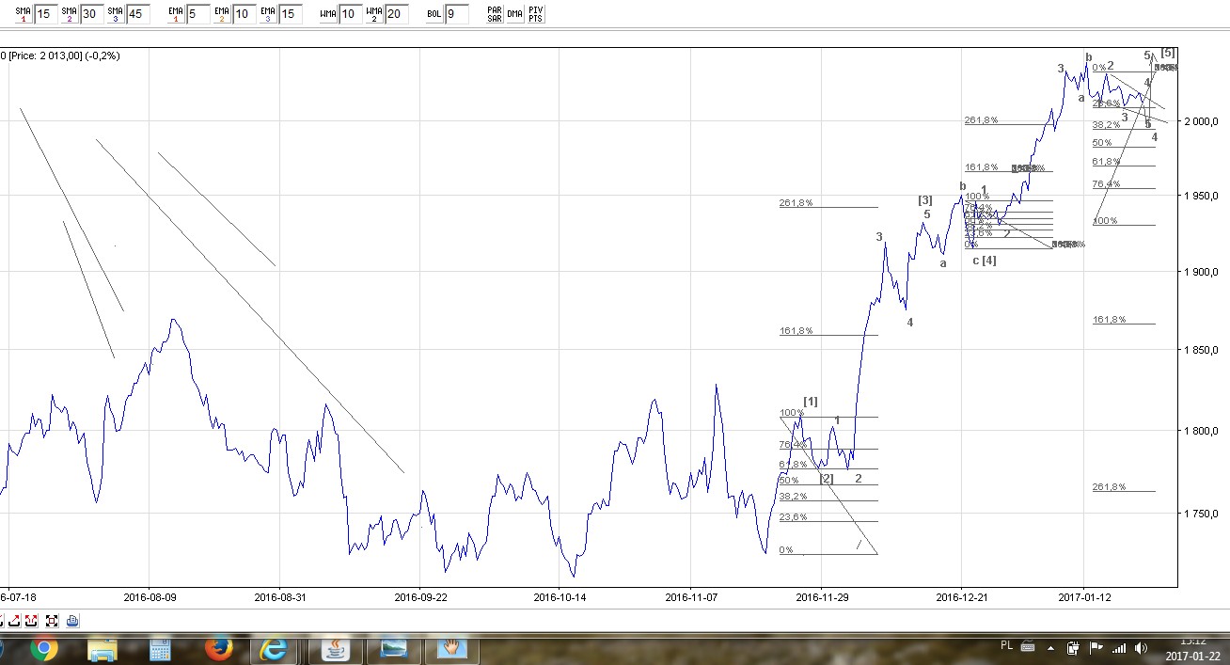This screenshot has height=665, width=1230.
Task: Toggle the SMA 3 indicator button
Action: 115,14
